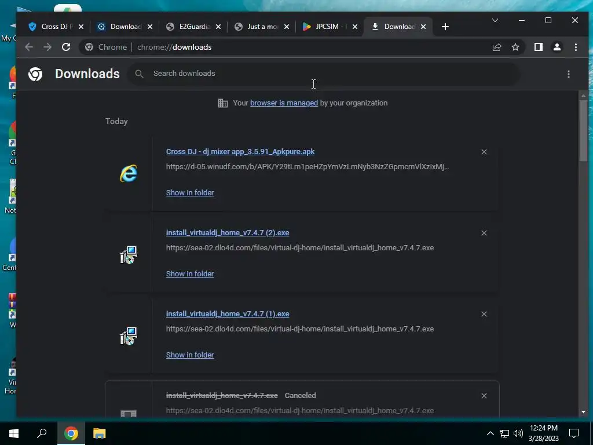Click the managed organization building icon
Screen dimensions: 593x445
pos(223,103)
